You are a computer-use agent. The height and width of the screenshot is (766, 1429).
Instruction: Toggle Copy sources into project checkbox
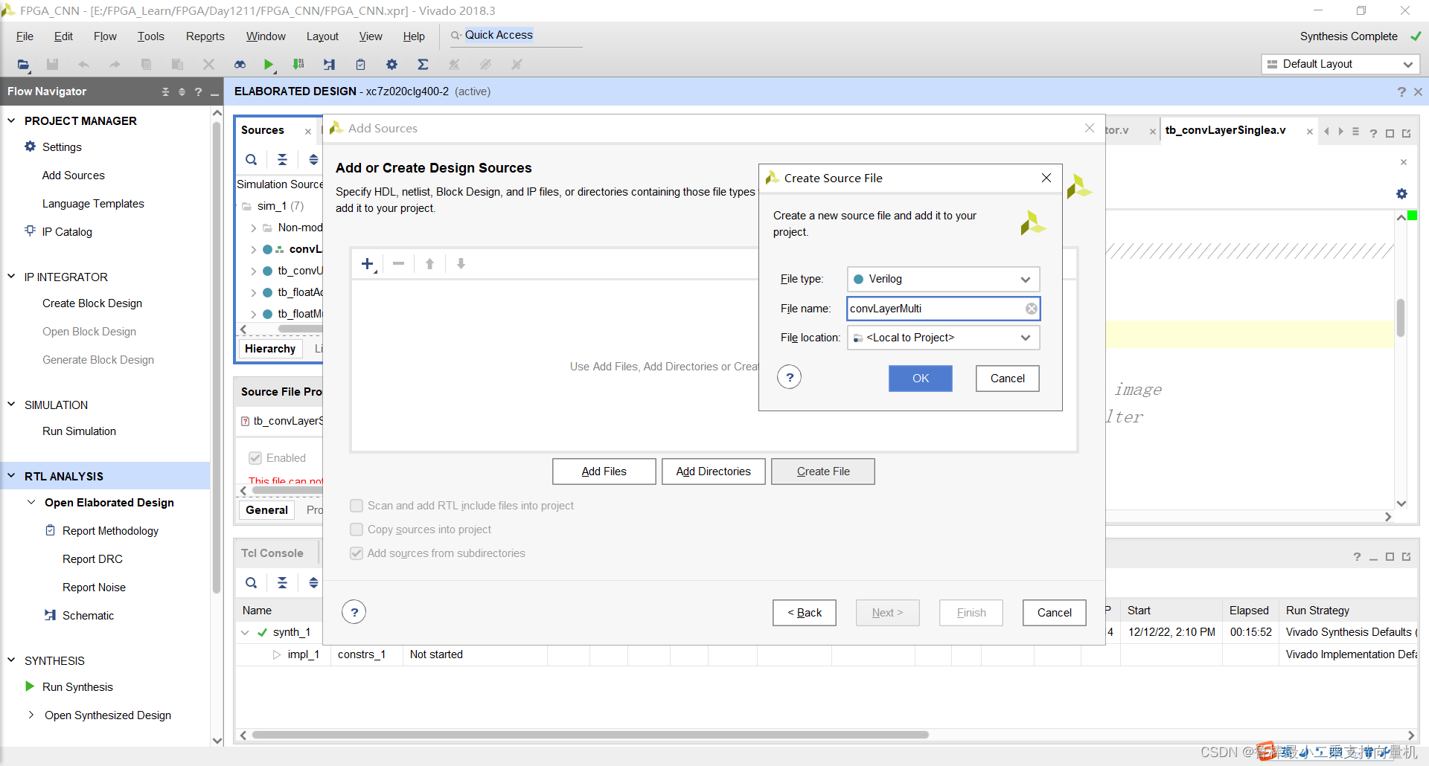[357, 530]
